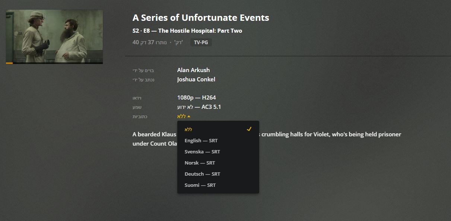Click the current subtitles value next to כתוביות

click(x=181, y=117)
